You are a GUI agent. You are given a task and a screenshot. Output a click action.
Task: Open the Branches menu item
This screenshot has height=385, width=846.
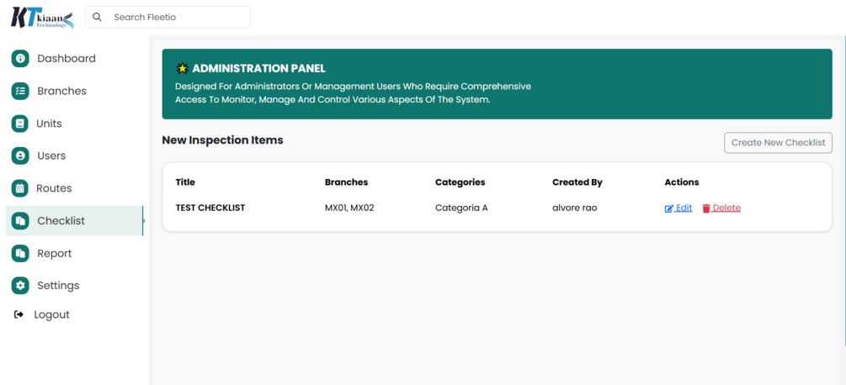tap(61, 91)
